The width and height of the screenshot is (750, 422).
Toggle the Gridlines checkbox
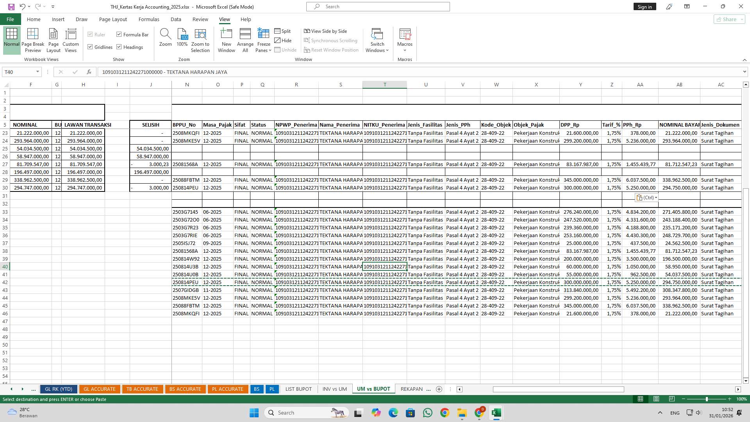(x=90, y=47)
